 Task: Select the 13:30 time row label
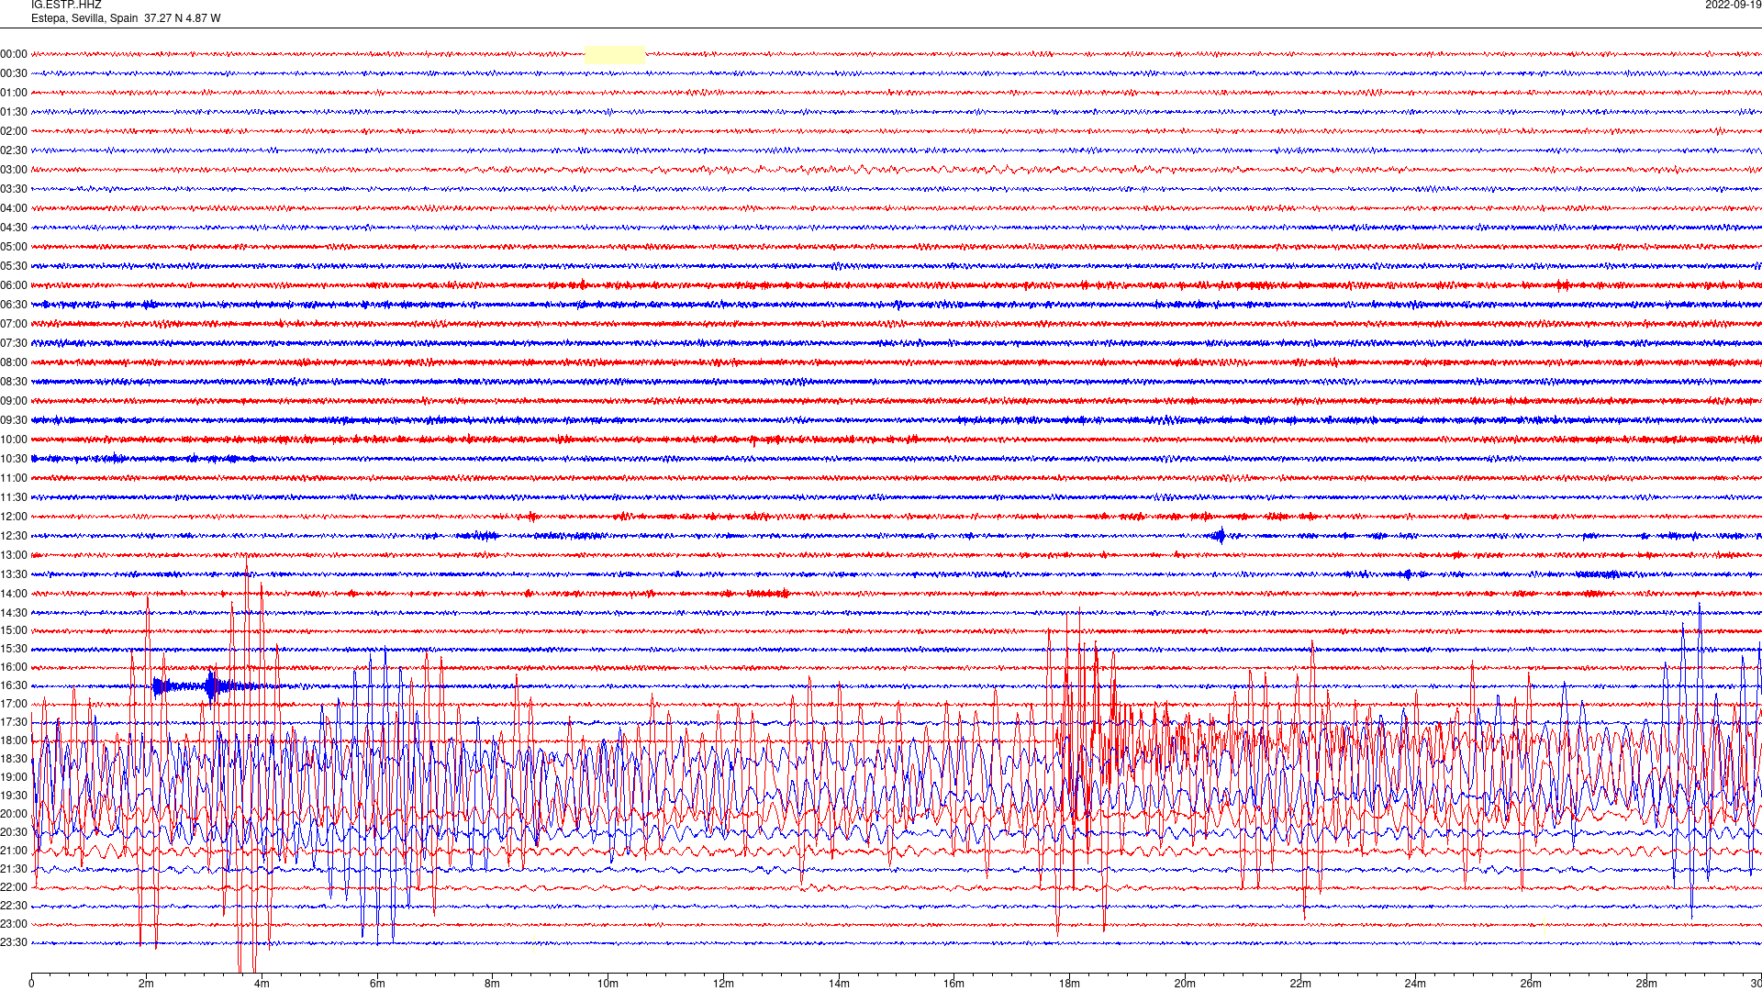[x=14, y=574]
